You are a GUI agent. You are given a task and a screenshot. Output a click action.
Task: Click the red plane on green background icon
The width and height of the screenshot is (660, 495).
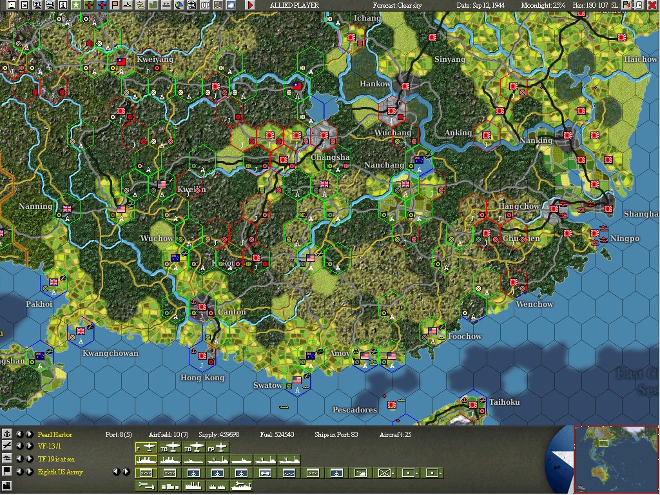[x=89, y=5]
